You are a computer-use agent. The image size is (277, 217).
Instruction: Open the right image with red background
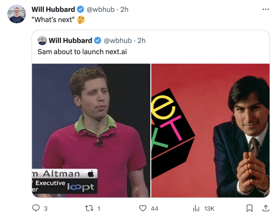[211, 130]
